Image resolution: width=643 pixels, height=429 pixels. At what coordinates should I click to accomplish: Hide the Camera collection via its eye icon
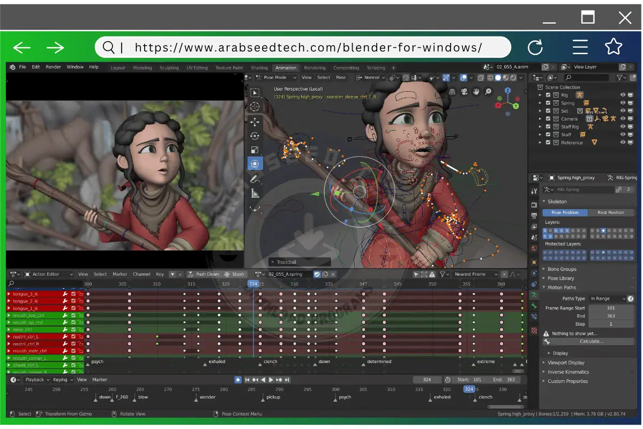coord(623,119)
